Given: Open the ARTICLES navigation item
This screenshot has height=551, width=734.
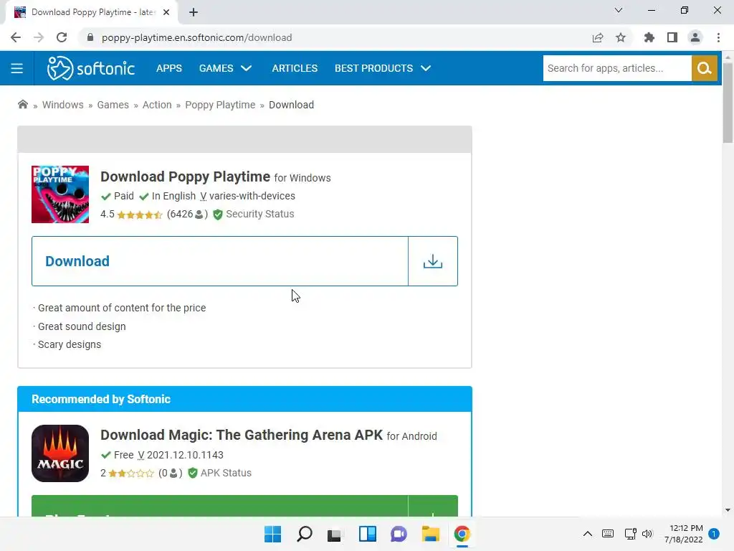Looking at the screenshot, I should coord(295,68).
